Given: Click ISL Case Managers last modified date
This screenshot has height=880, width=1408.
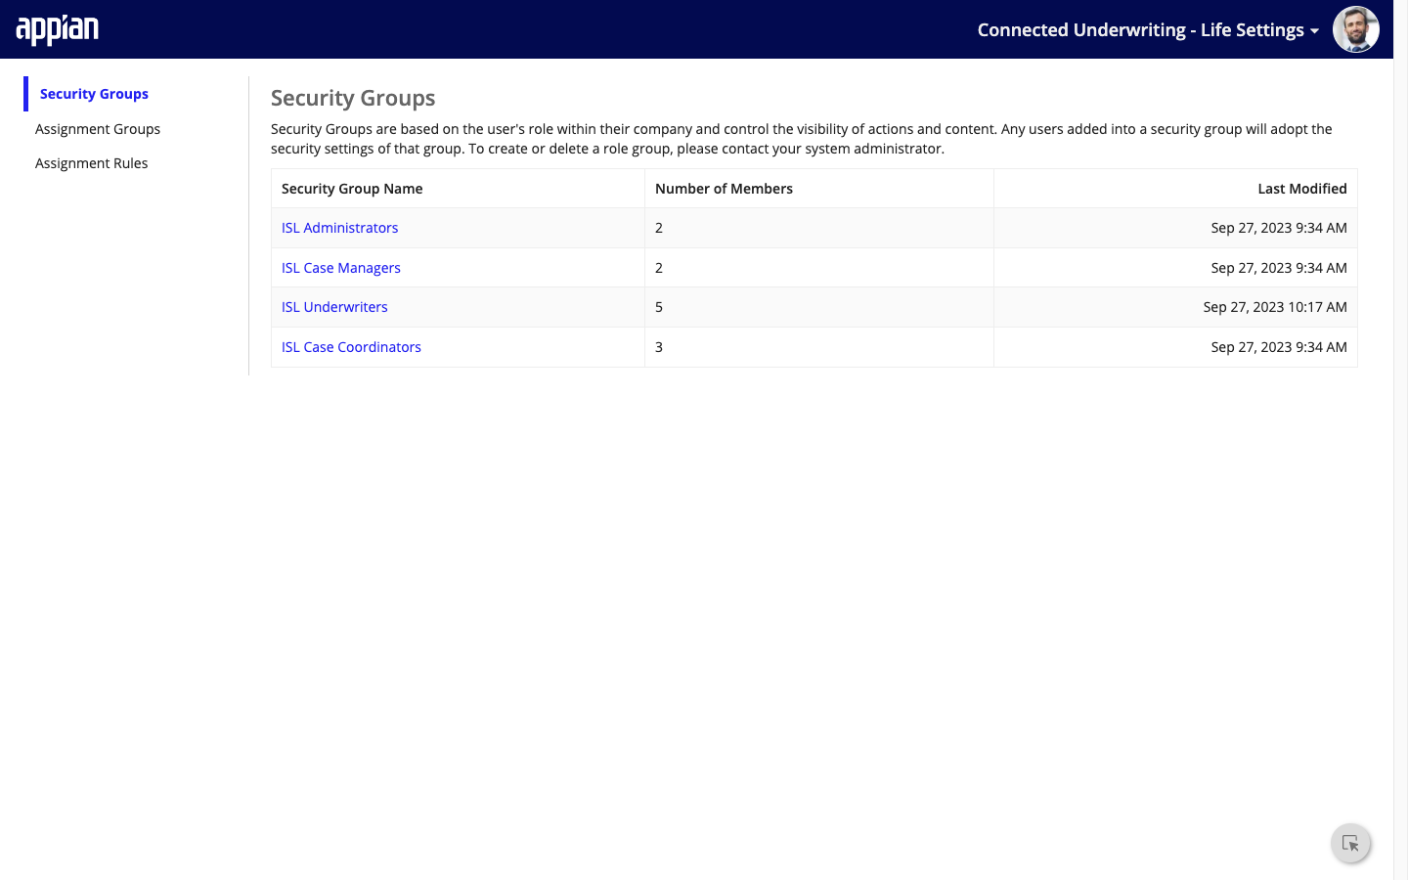Looking at the screenshot, I should tap(1279, 268).
